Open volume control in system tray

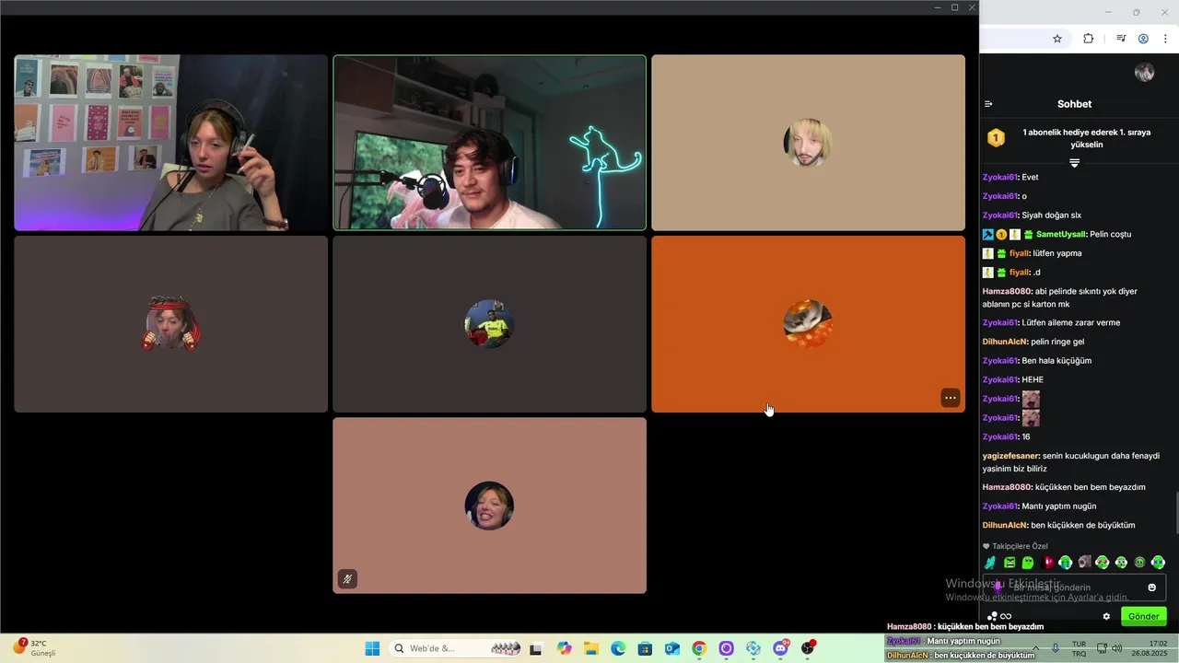pos(1116,648)
